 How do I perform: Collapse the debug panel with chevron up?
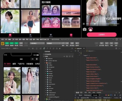pyautogui.click(x=116, y=92)
